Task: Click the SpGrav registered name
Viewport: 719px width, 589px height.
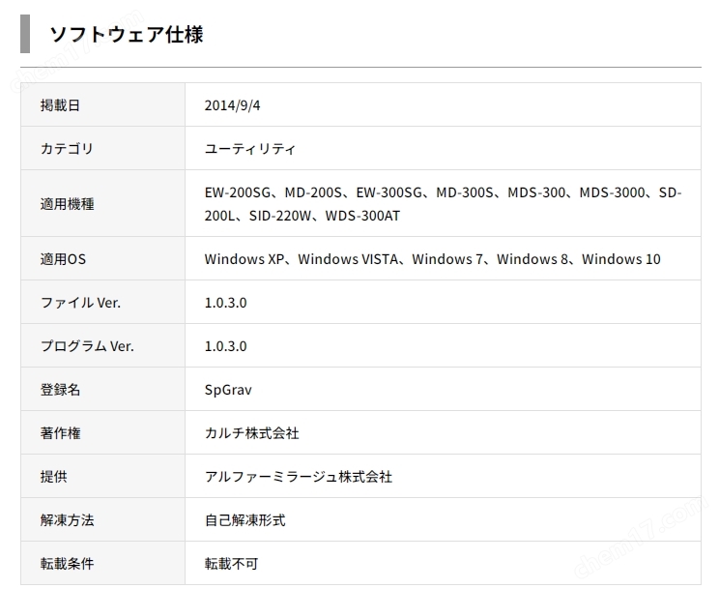Action: pos(228,390)
